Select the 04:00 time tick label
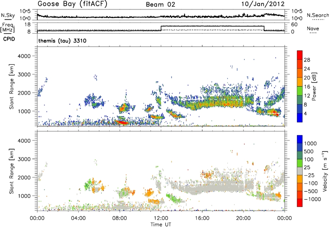This screenshot has height=227, width=329. [x=78, y=218]
